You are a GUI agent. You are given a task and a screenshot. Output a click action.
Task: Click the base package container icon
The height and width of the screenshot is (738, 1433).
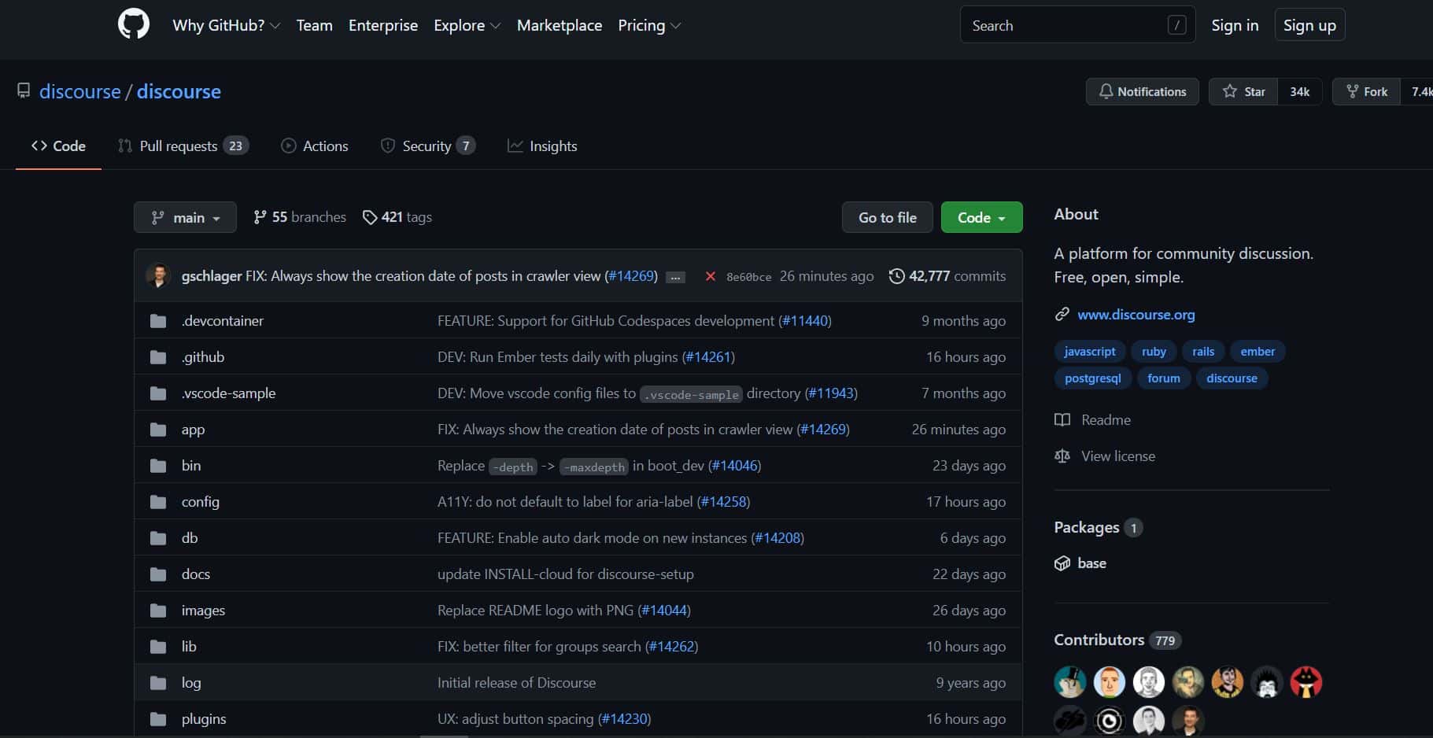(x=1063, y=563)
